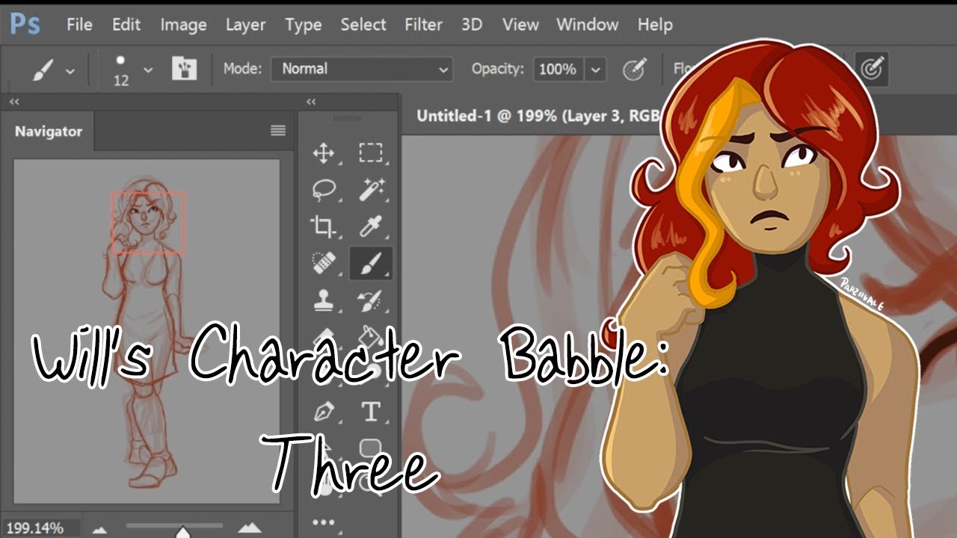Select the Crop tool
Screen dimensions: 957x538
(x=324, y=226)
